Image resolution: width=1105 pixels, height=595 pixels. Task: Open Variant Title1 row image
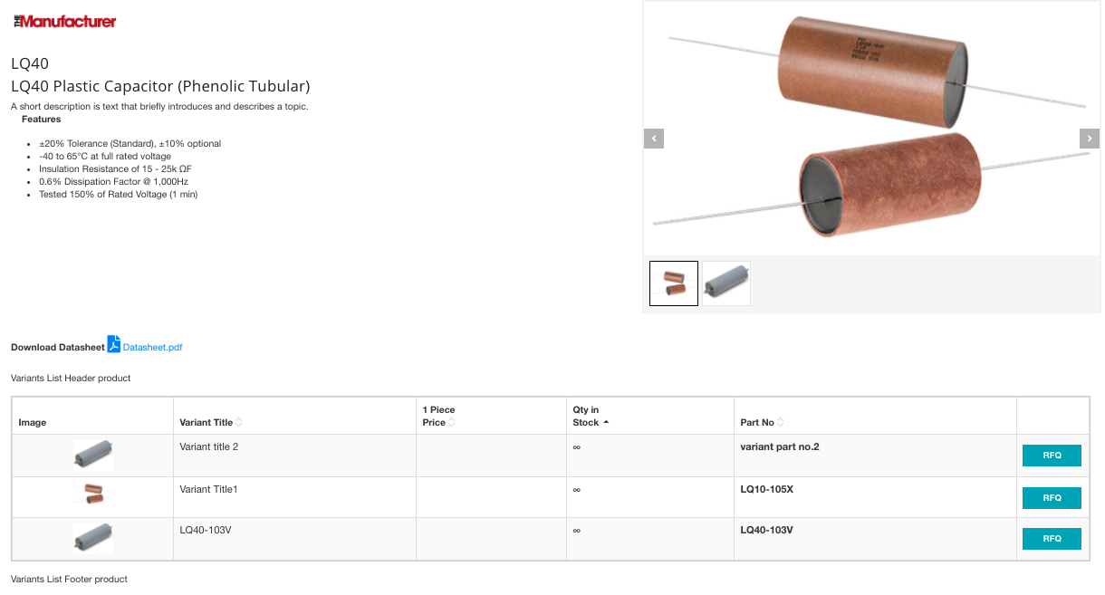(94, 494)
